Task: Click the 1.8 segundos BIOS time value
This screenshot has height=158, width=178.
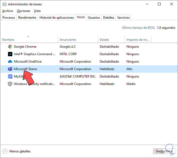Action: tap(166, 28)
